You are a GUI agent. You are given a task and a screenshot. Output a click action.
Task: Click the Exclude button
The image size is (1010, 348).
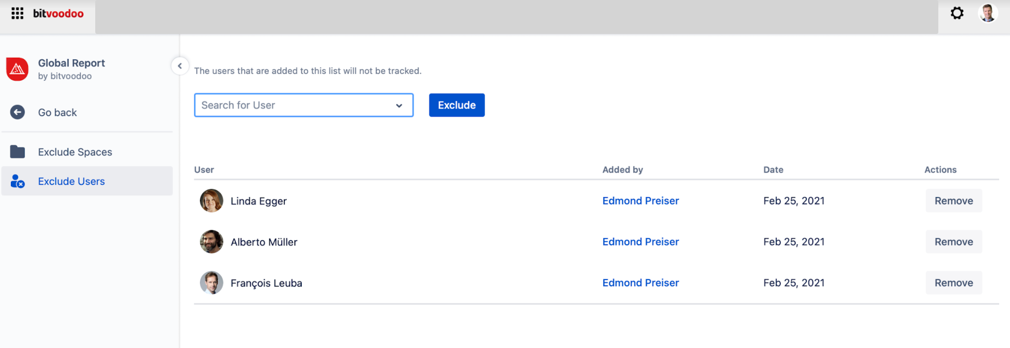click(x=456, y=105)
